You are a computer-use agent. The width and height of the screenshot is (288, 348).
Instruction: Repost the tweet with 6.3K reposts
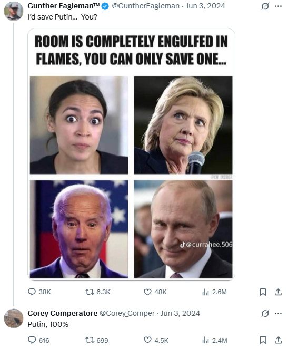[x=98, y=292]
